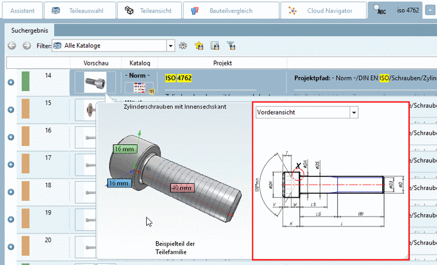Open the Assistent tab
437x265 pixels.
pyautogui.click(x=22, y=11)
